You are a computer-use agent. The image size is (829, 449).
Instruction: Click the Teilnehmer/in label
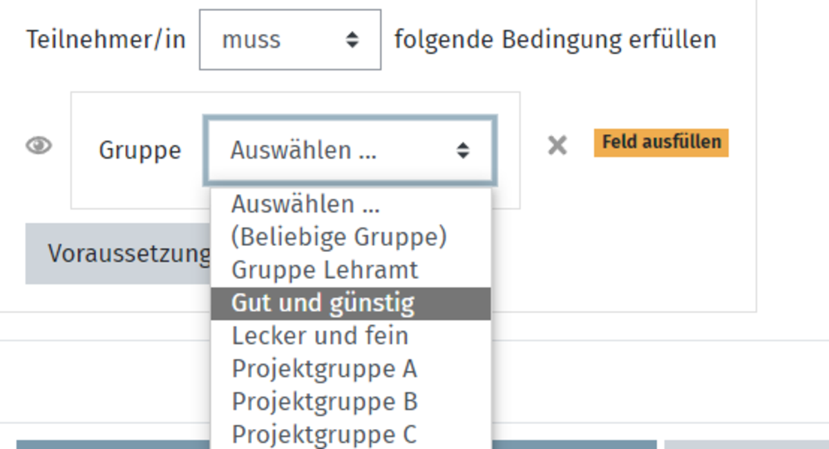tap(106, 40)
